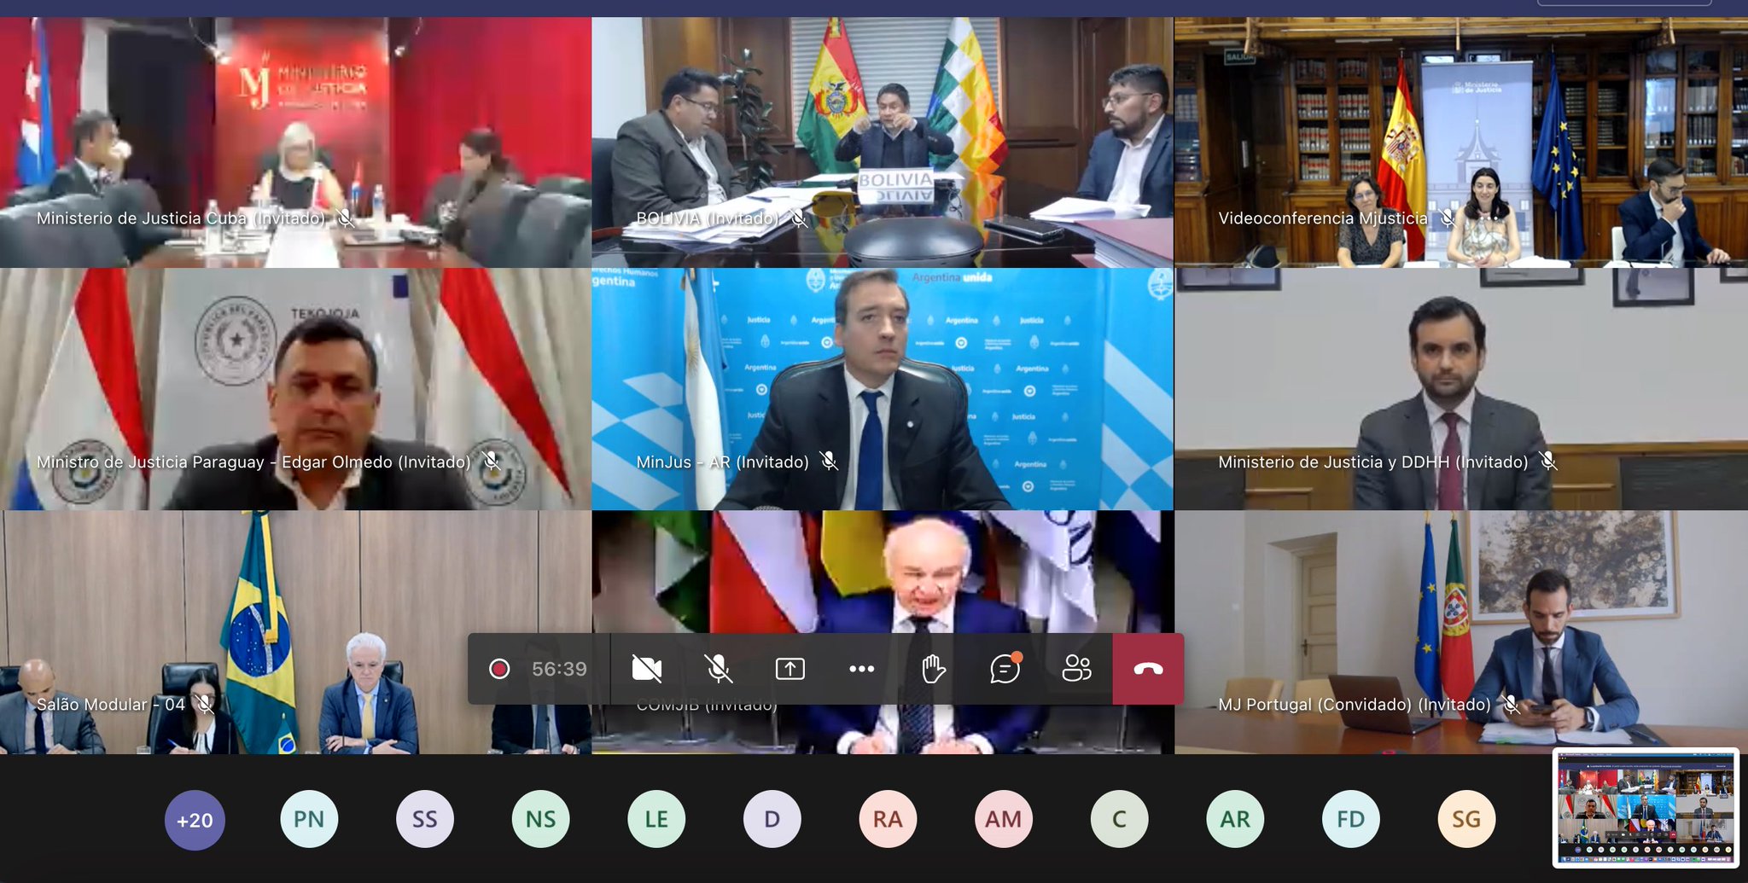Show the participants list

1076,669
